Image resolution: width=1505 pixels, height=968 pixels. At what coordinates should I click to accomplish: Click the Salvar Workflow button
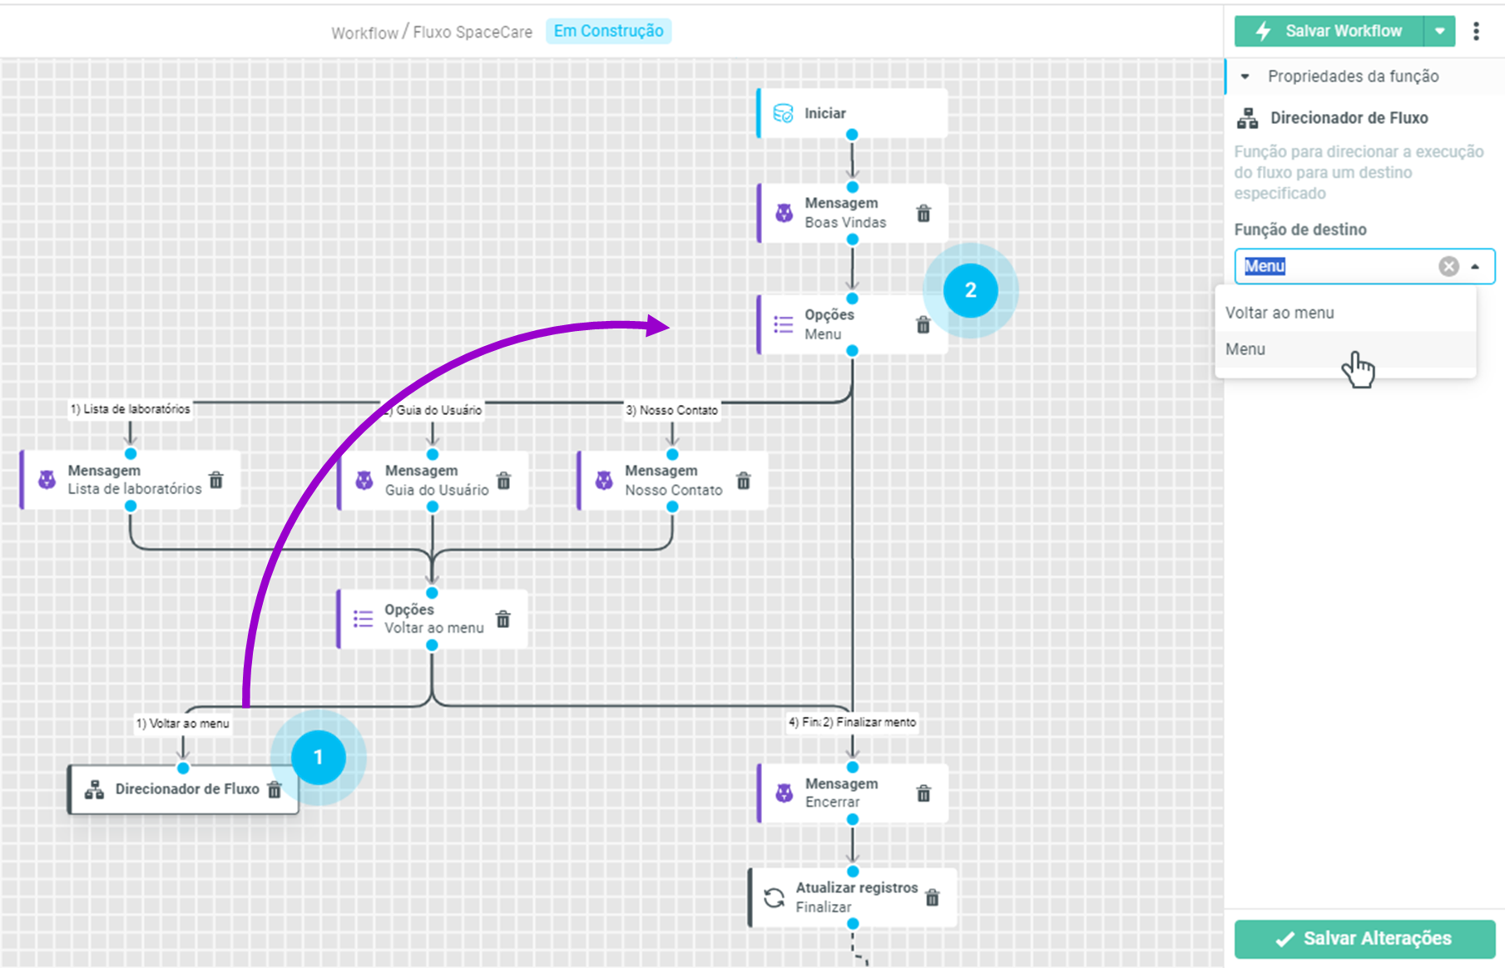coord(1329,32)
